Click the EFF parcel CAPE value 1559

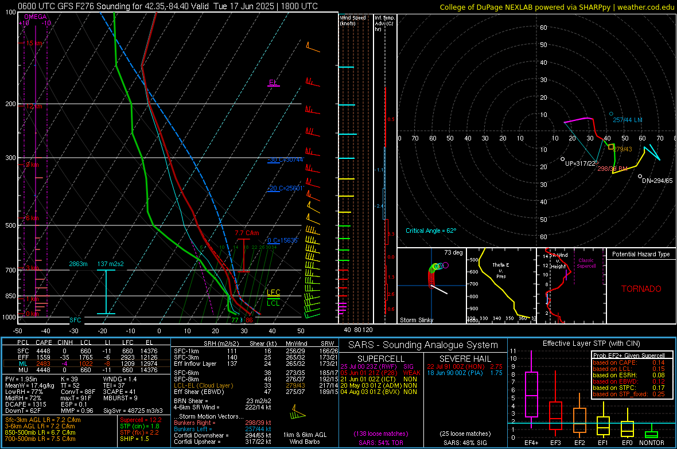coord(43,357)
